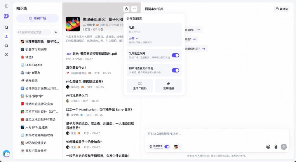Click author Dr.QED under the article
The image size is (296, 162).
coord(75,101)
